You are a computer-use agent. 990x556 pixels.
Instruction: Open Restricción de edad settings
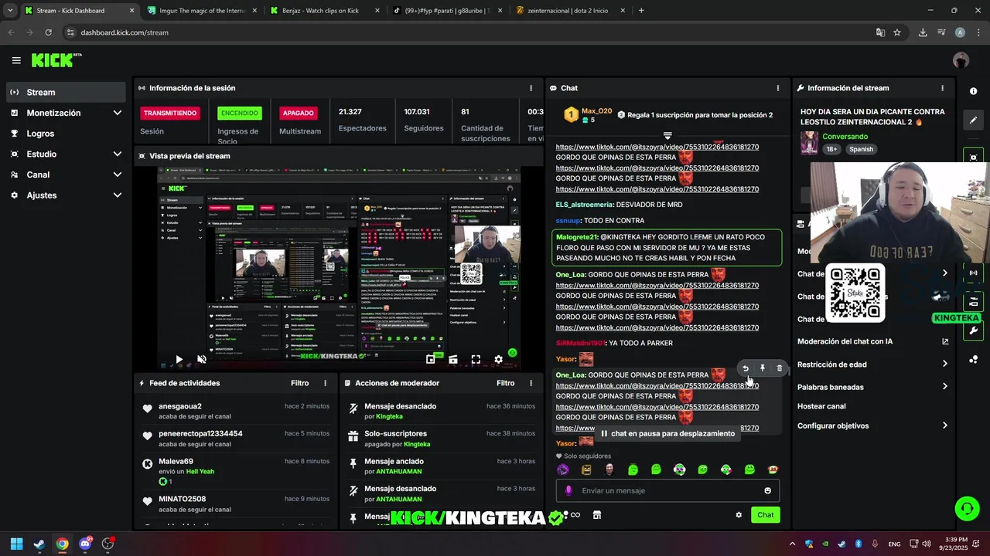point(872,364)
